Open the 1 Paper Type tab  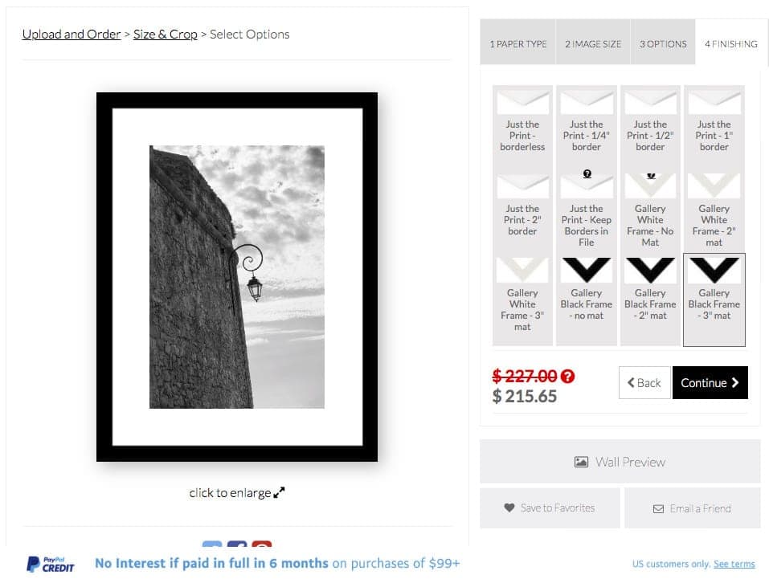click(518, 43)
